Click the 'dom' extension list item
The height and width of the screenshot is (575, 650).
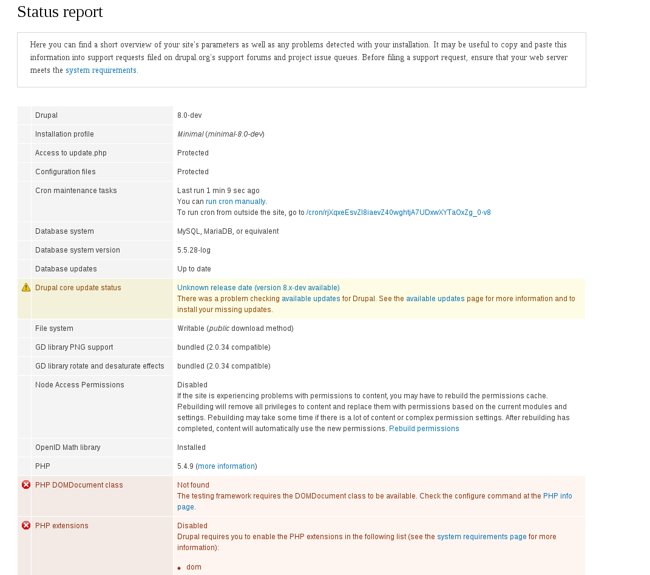pyautogui.click(x=194, y=566)
